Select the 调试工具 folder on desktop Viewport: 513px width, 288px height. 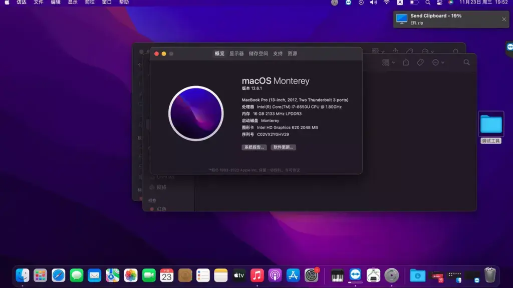pyautogui.click(x=491, y=127)
